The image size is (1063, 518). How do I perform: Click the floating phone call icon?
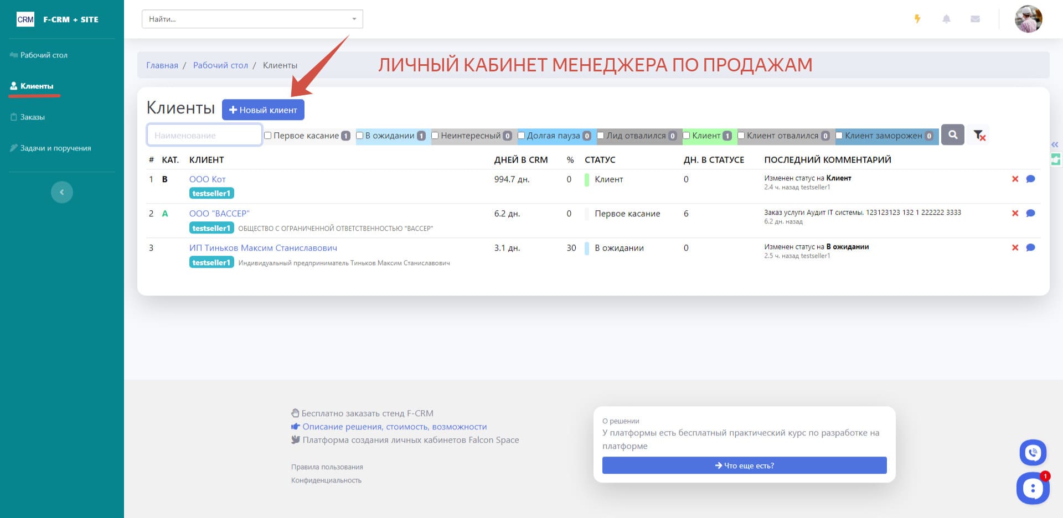[1032, 452]
